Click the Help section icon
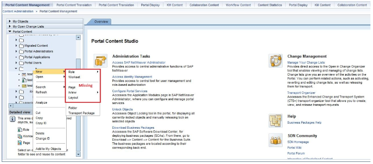The width and height of the screenshot is (373, 164). tap(275, 121)
